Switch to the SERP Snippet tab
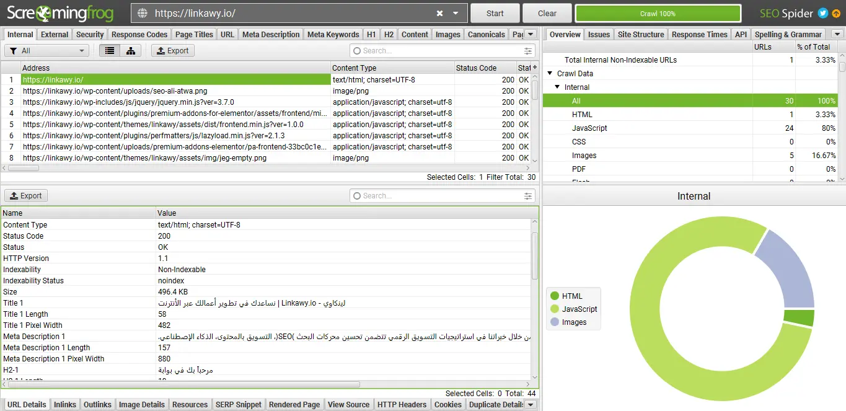This screenshot has width=846, height=411. 239,404
